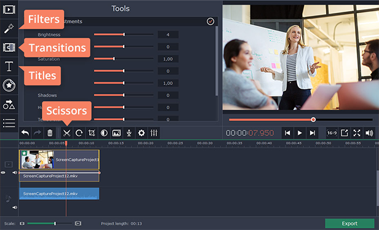The width and height of the screenshot is (379, 230).
Task: Click the undo arrow button
Action: [25, 133]
